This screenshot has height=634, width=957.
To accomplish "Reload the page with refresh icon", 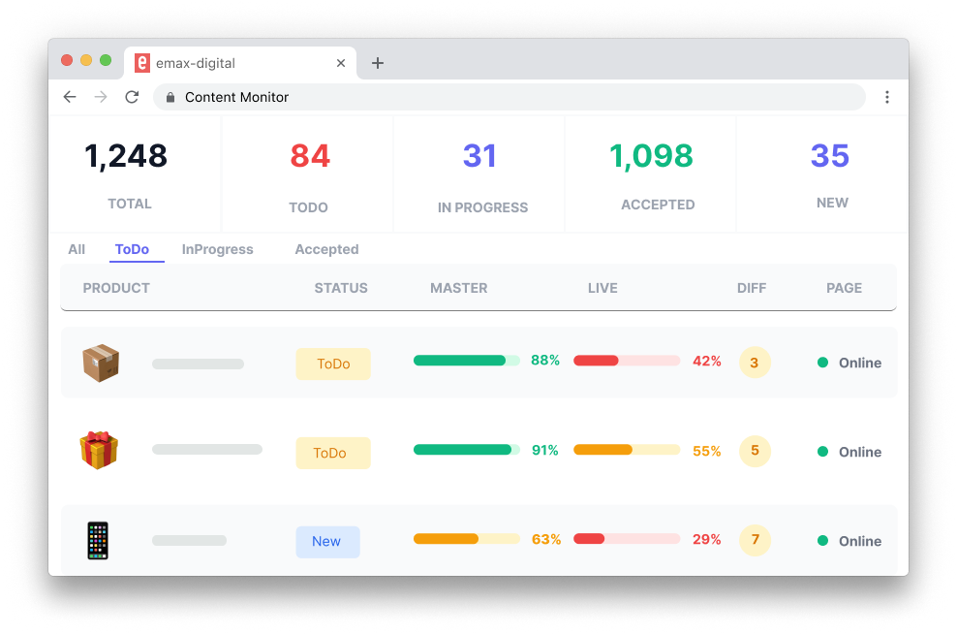I will tap(132, 97).
